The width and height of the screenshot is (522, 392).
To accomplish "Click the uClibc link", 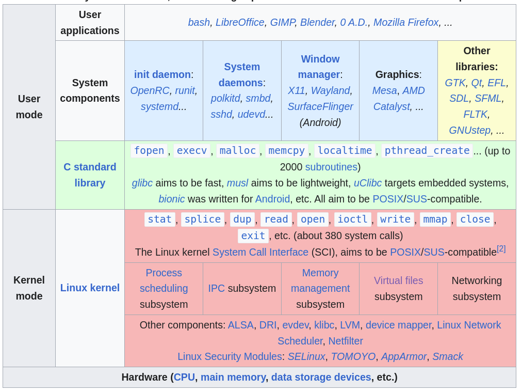I will coord(367,183).
